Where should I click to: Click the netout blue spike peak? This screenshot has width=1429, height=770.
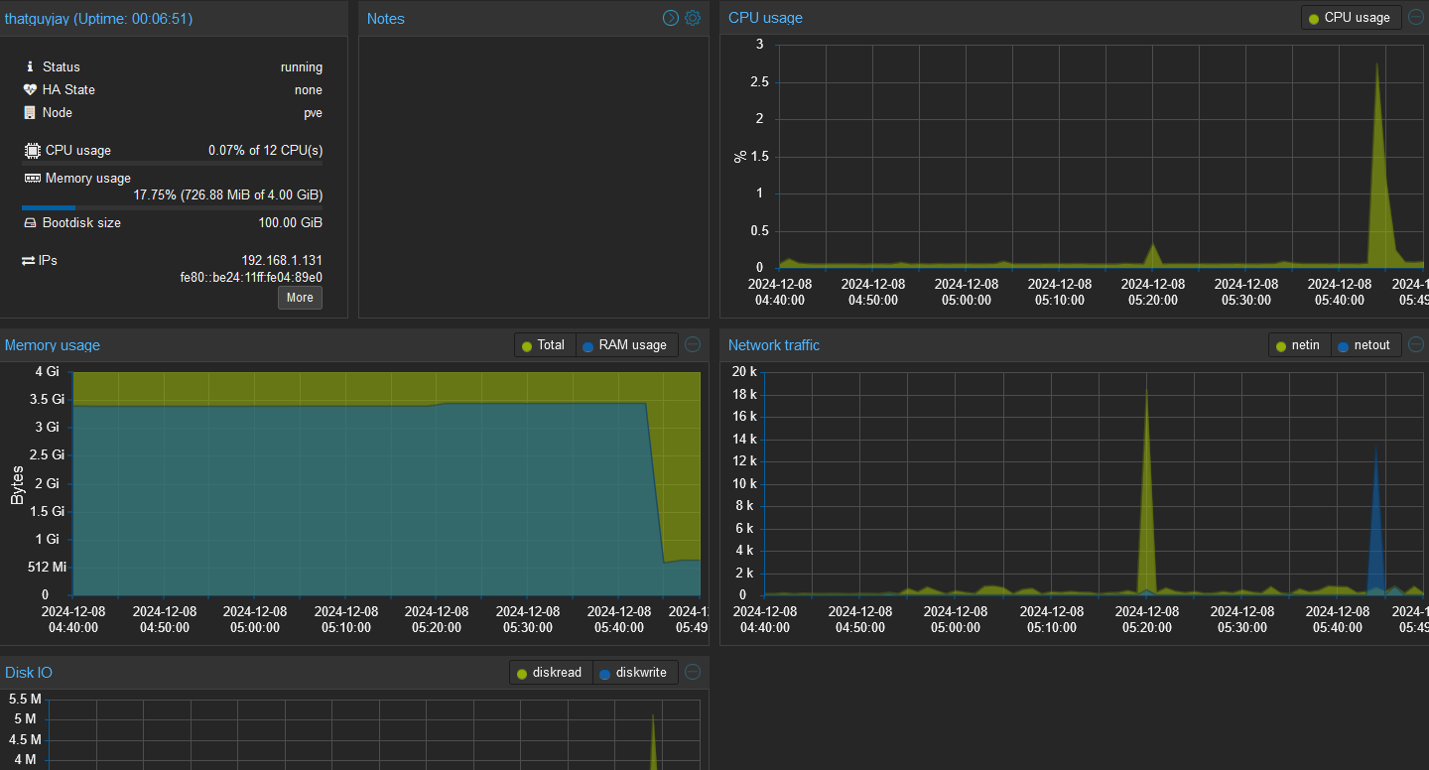tap(1375, 448)
